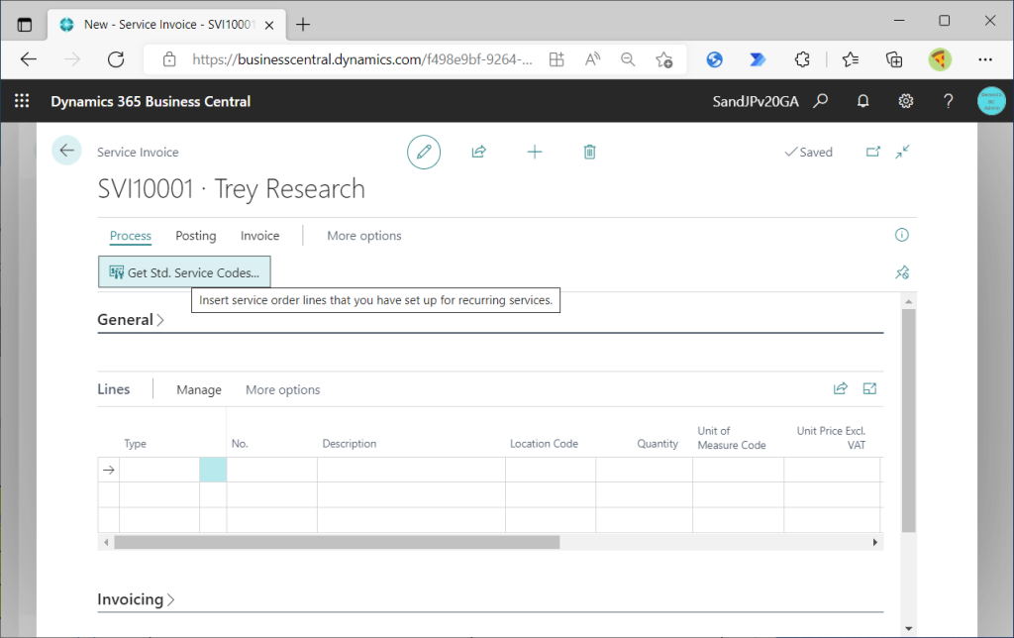
Task: Click the site lock icon
Action: (169, 59)
